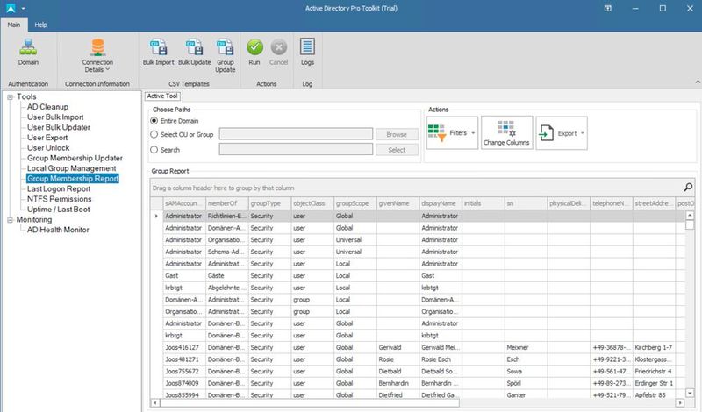Open Uptime / Last Boot tool
This screenshot has height=412, width=702.
coord(59,210)
